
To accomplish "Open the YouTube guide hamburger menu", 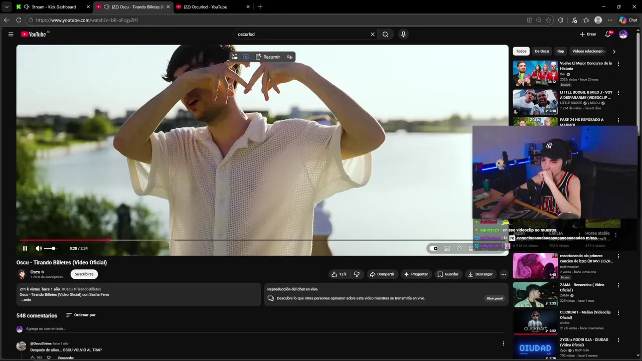I will [x=11, y=34].
